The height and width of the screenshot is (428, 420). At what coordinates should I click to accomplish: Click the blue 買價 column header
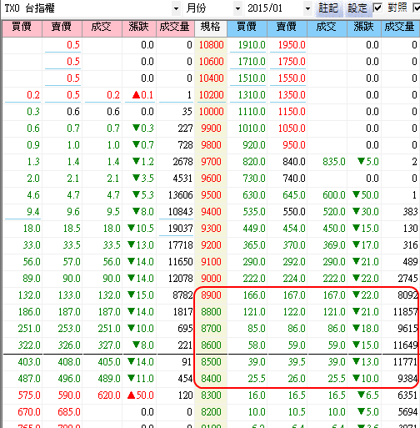pos(247,28)
